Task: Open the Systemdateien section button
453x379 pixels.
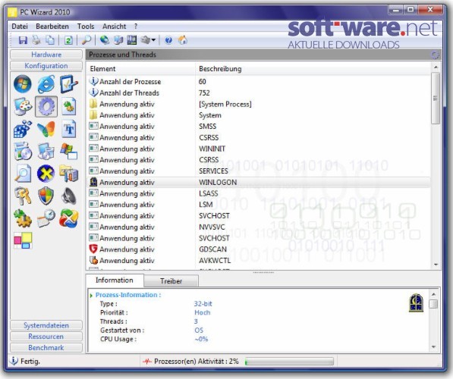Action: point(46,325)
